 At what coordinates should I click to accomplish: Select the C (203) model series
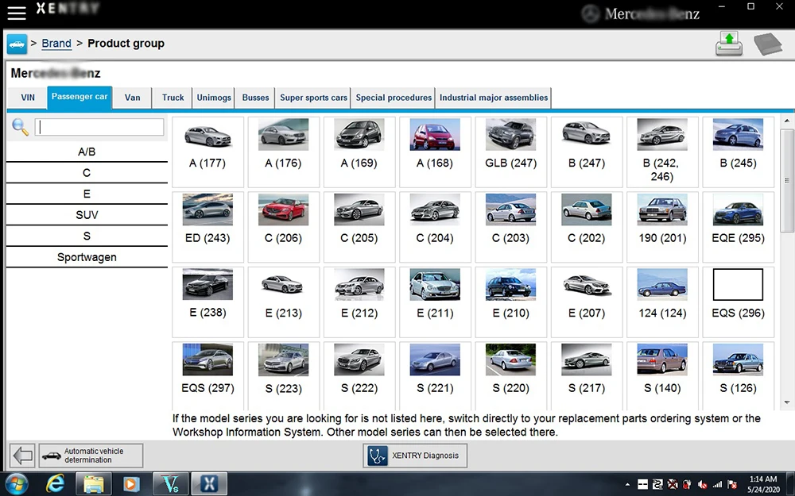(x=510, y=227)
